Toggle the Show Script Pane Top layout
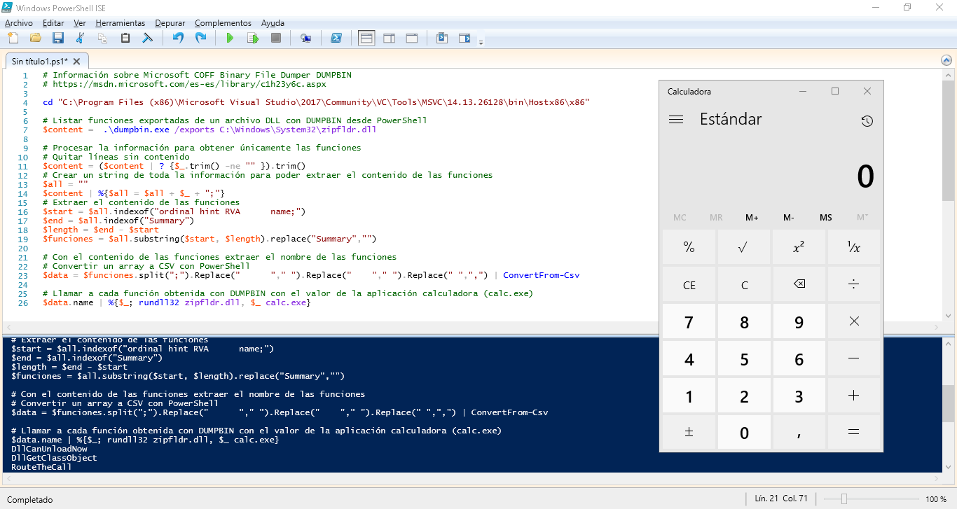 [366, 38]
